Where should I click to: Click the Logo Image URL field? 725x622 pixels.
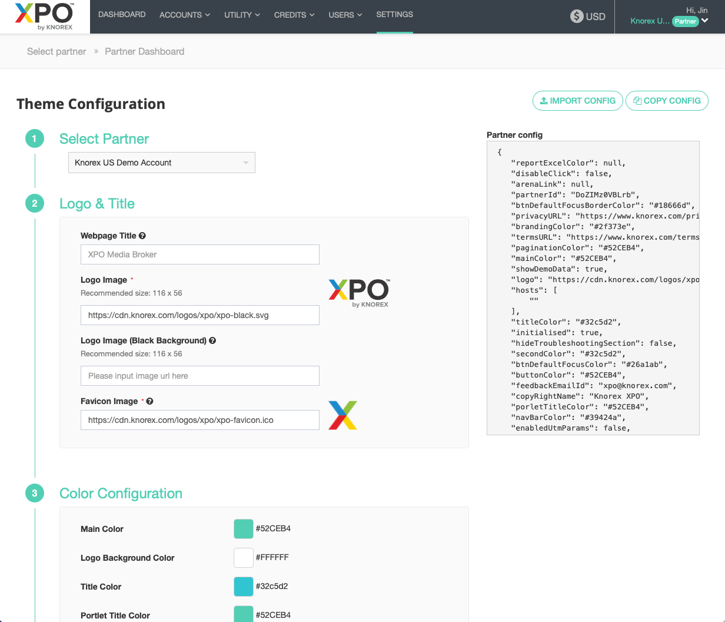coord(200,315)
